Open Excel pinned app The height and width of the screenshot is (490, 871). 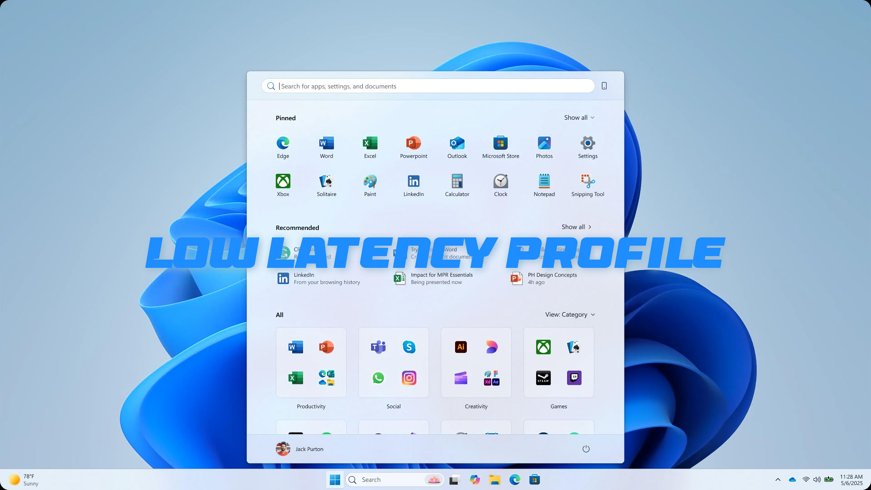tap(370, 147)
